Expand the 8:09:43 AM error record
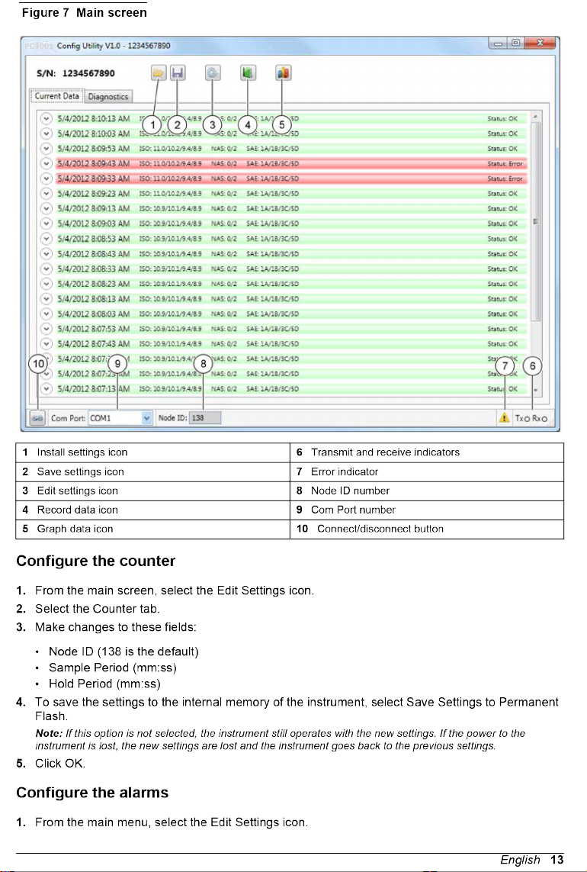The image size is (587, 872). click(x=47, y=163)
